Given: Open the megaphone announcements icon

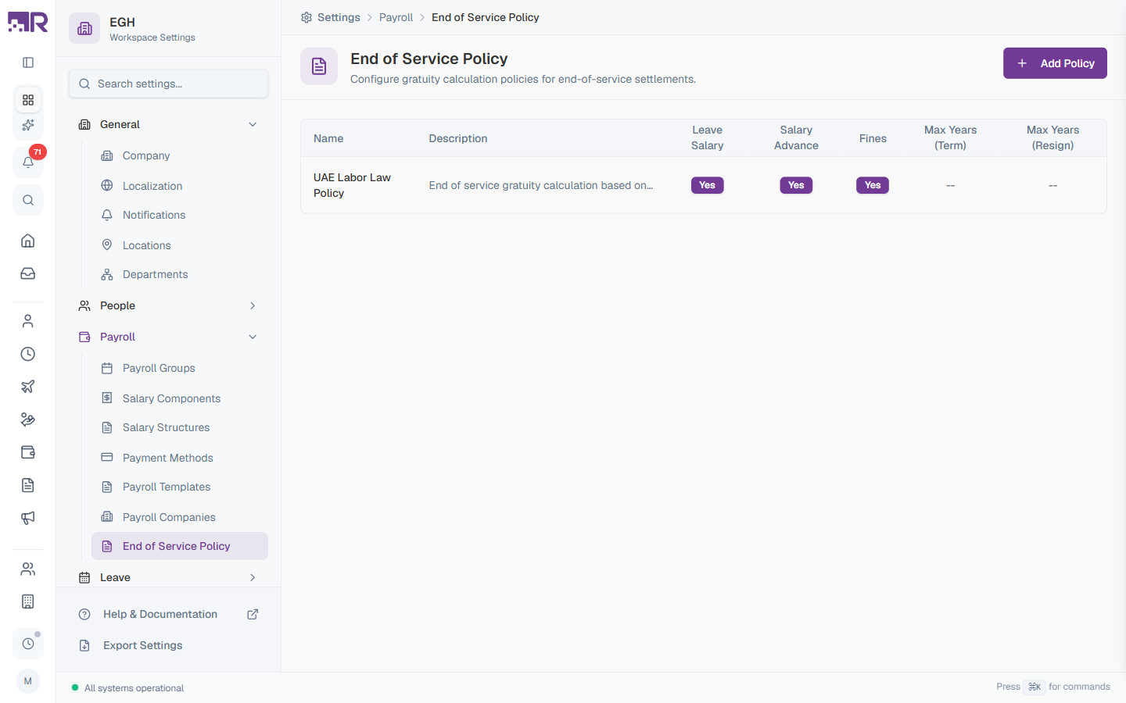Looking at the screenshot, I should [x=28, y=518].
